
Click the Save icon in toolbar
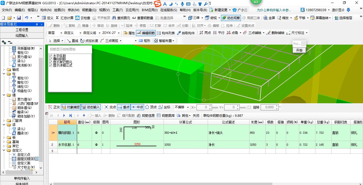click(19, 18)
